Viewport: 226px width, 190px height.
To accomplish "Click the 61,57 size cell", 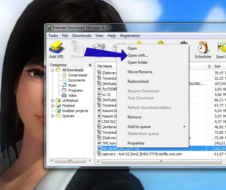I will (220, 154).
